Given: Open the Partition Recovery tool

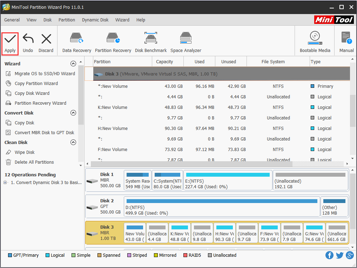Looking at the screenshot, I should click(x=113, y=43).
